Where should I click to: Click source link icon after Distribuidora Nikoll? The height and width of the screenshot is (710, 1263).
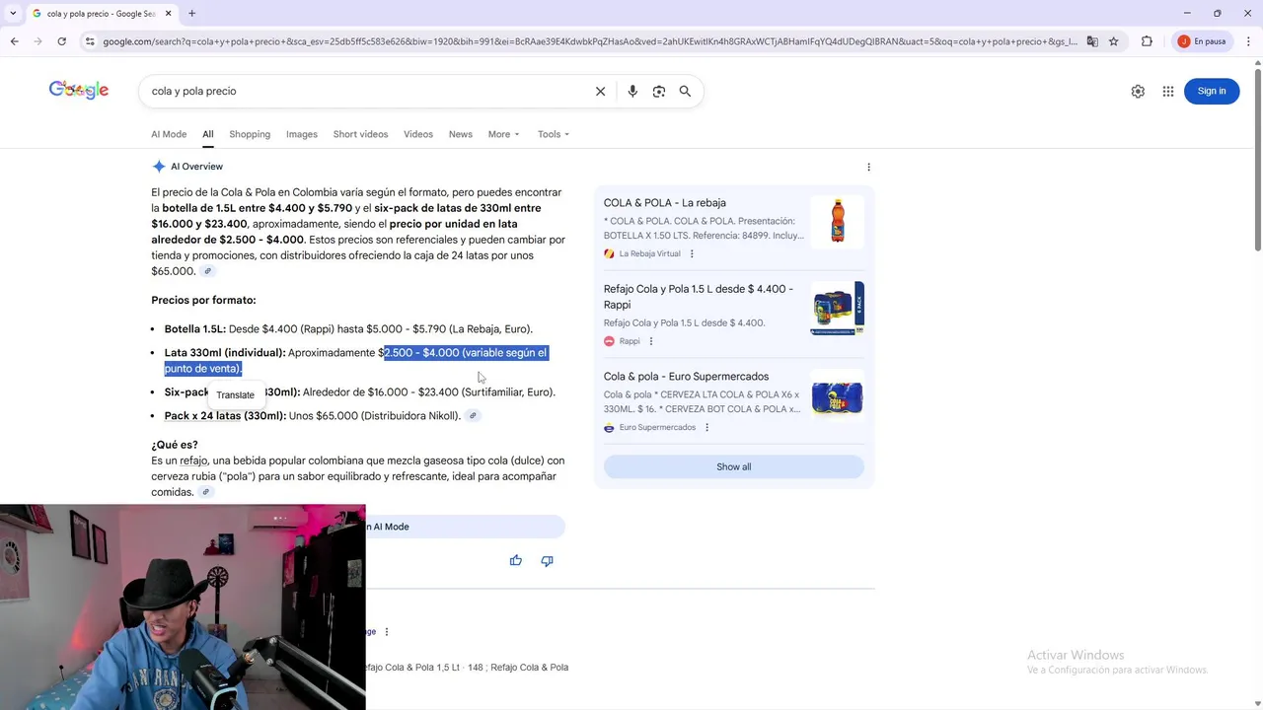point(473,416)
